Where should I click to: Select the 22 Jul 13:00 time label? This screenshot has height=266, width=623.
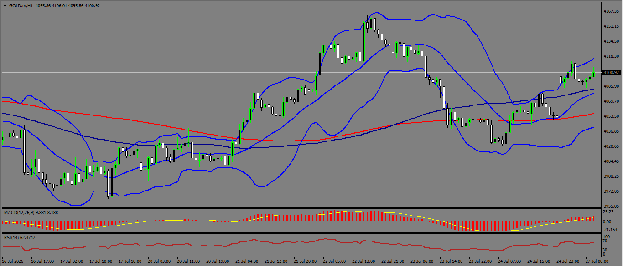pyautogui.click(x=363, y=262)
